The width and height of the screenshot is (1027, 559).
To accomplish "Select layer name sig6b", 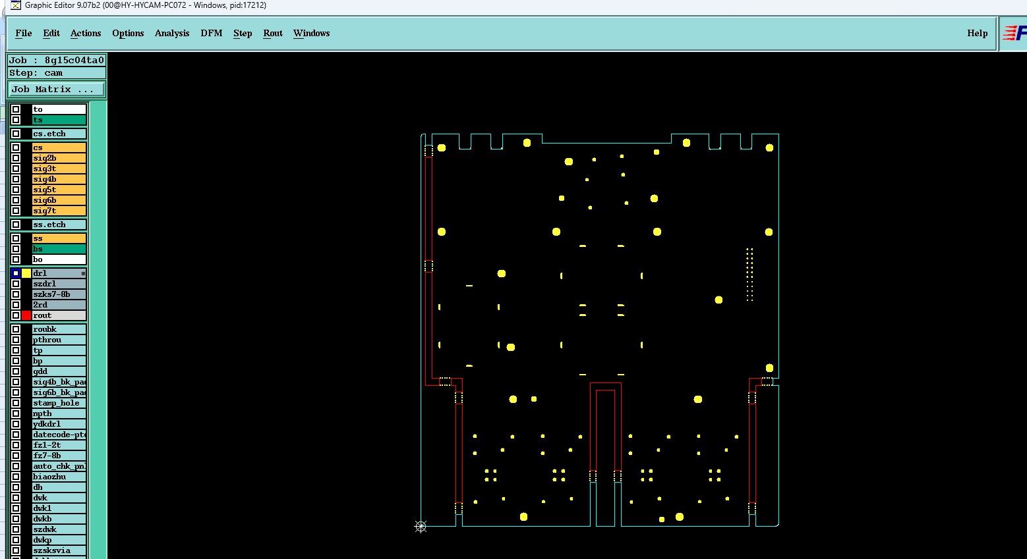I will click(59, 200).
